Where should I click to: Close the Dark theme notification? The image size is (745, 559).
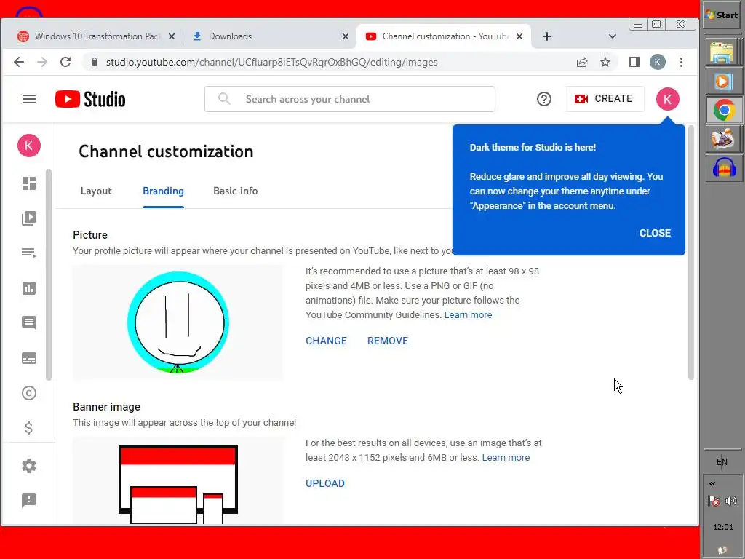coord(655,233)
